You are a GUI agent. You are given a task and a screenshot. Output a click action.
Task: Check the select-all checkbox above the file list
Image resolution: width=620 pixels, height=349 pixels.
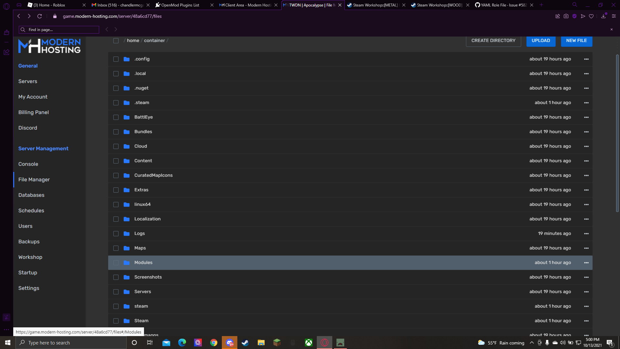[x=116, y=41]
